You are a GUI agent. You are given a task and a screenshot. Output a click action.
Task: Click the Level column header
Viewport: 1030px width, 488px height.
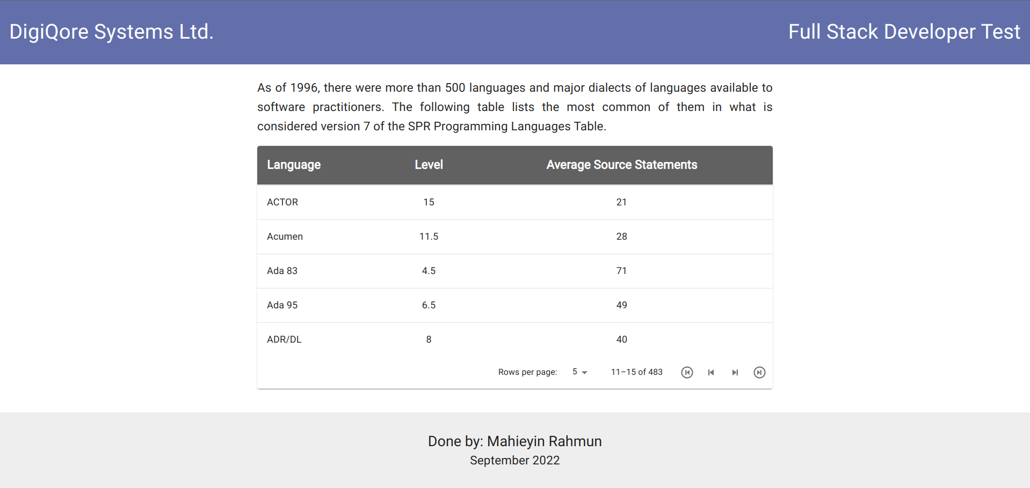pos(429,165)
